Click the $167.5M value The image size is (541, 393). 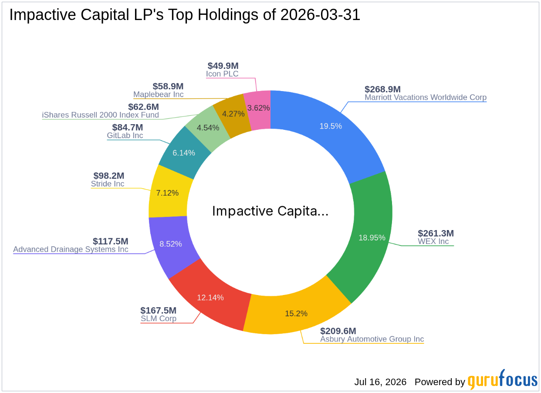point(159,310)
